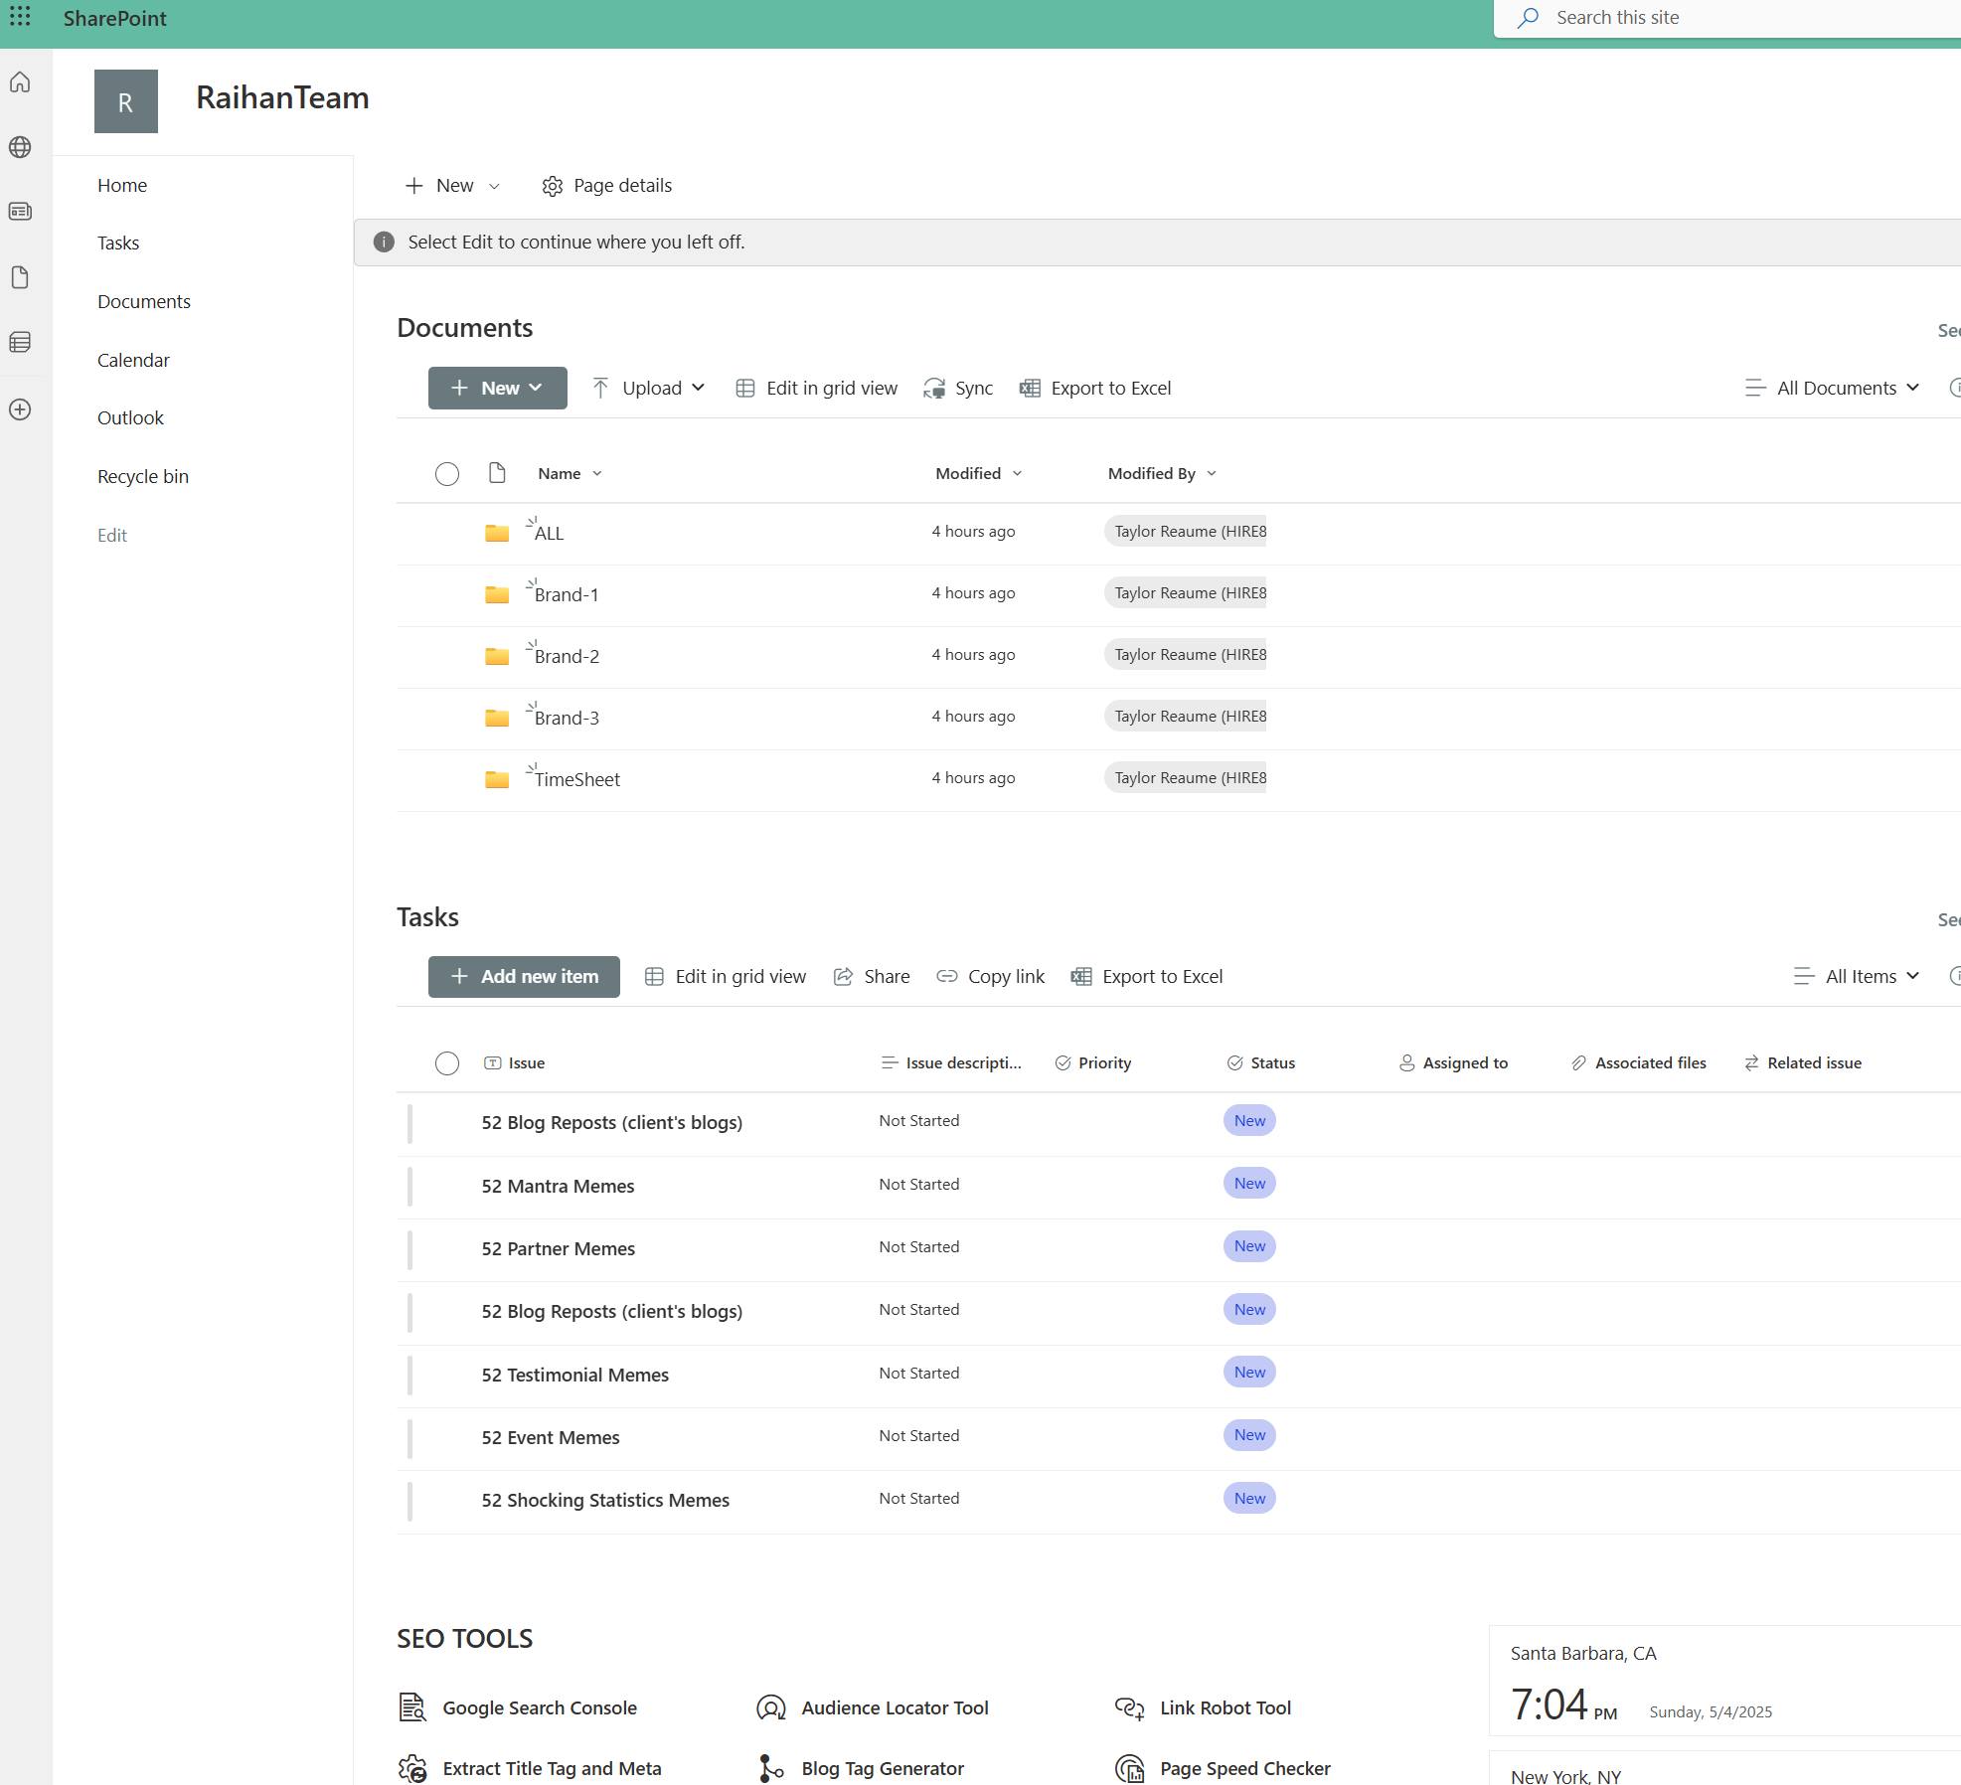Click Not Started for 52 Testimonial Memes
Viewport: 1961px width, 1785px height.
click(x=919, y=1374)
